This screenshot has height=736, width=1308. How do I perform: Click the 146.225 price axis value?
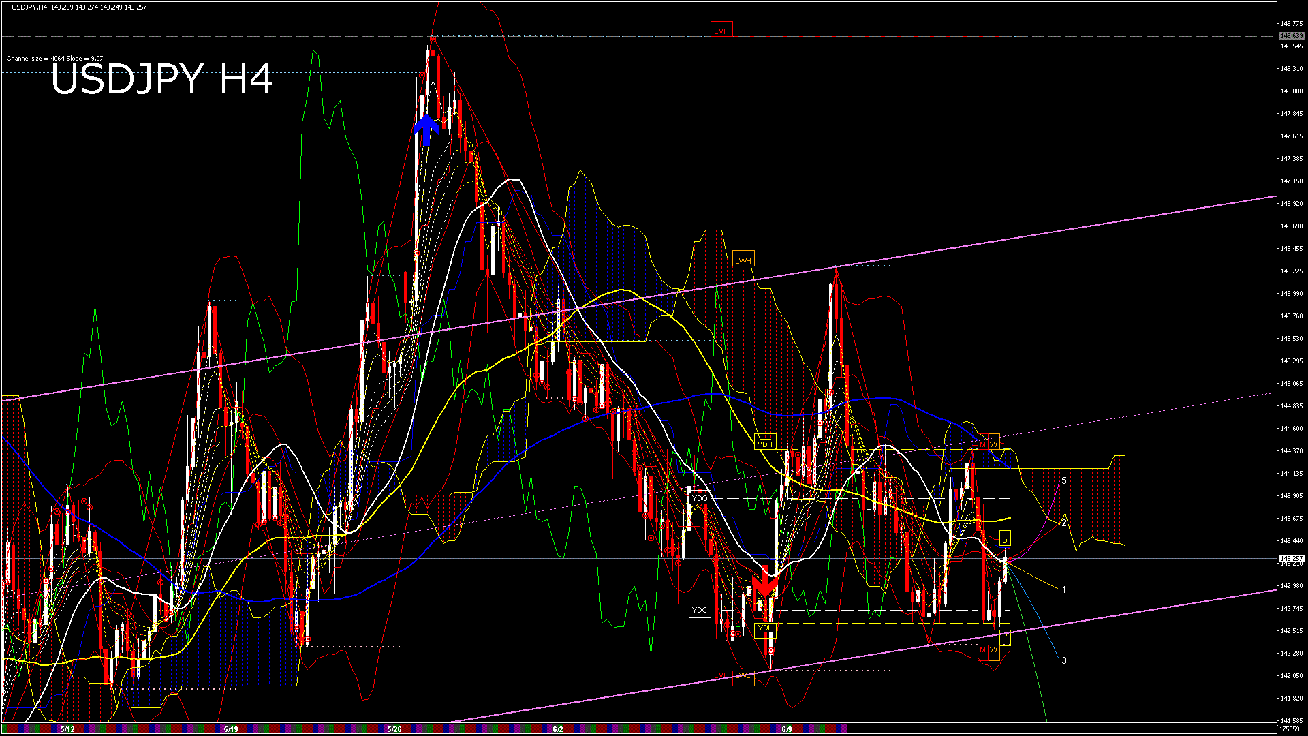[x=1292, y=271]
